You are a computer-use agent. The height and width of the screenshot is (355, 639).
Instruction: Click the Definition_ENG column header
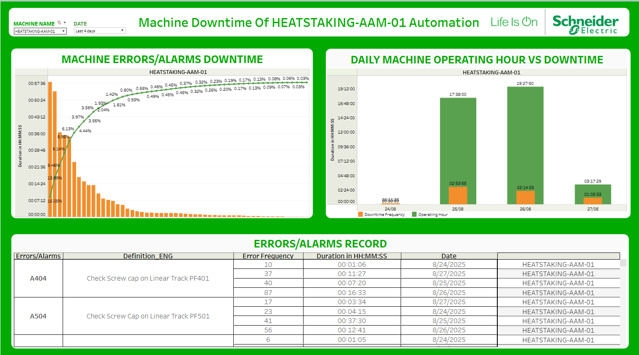[148, 256]
